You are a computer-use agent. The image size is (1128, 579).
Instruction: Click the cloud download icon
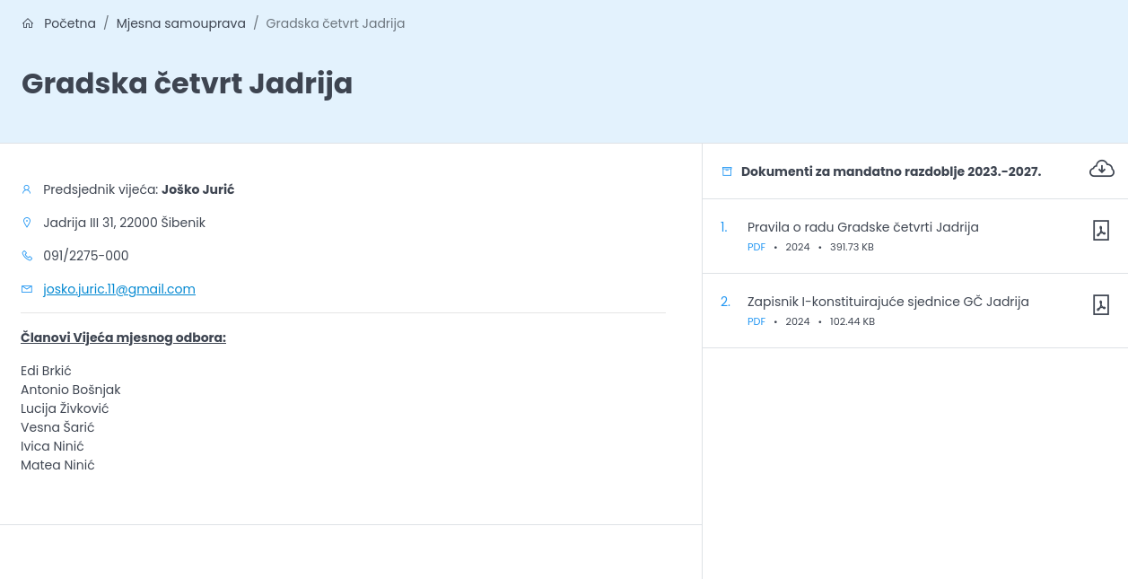(1101, 169)
